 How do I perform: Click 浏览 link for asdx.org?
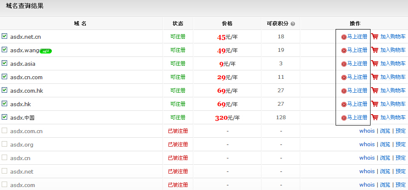point(385,145)
